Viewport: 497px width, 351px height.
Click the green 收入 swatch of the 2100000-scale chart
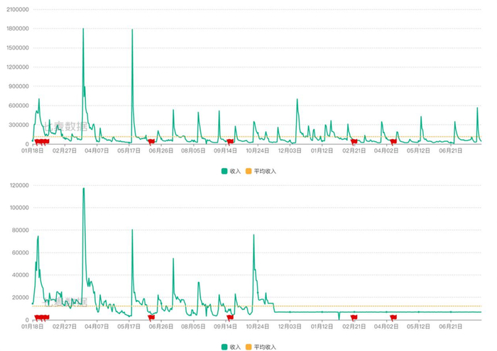[224, 171]
